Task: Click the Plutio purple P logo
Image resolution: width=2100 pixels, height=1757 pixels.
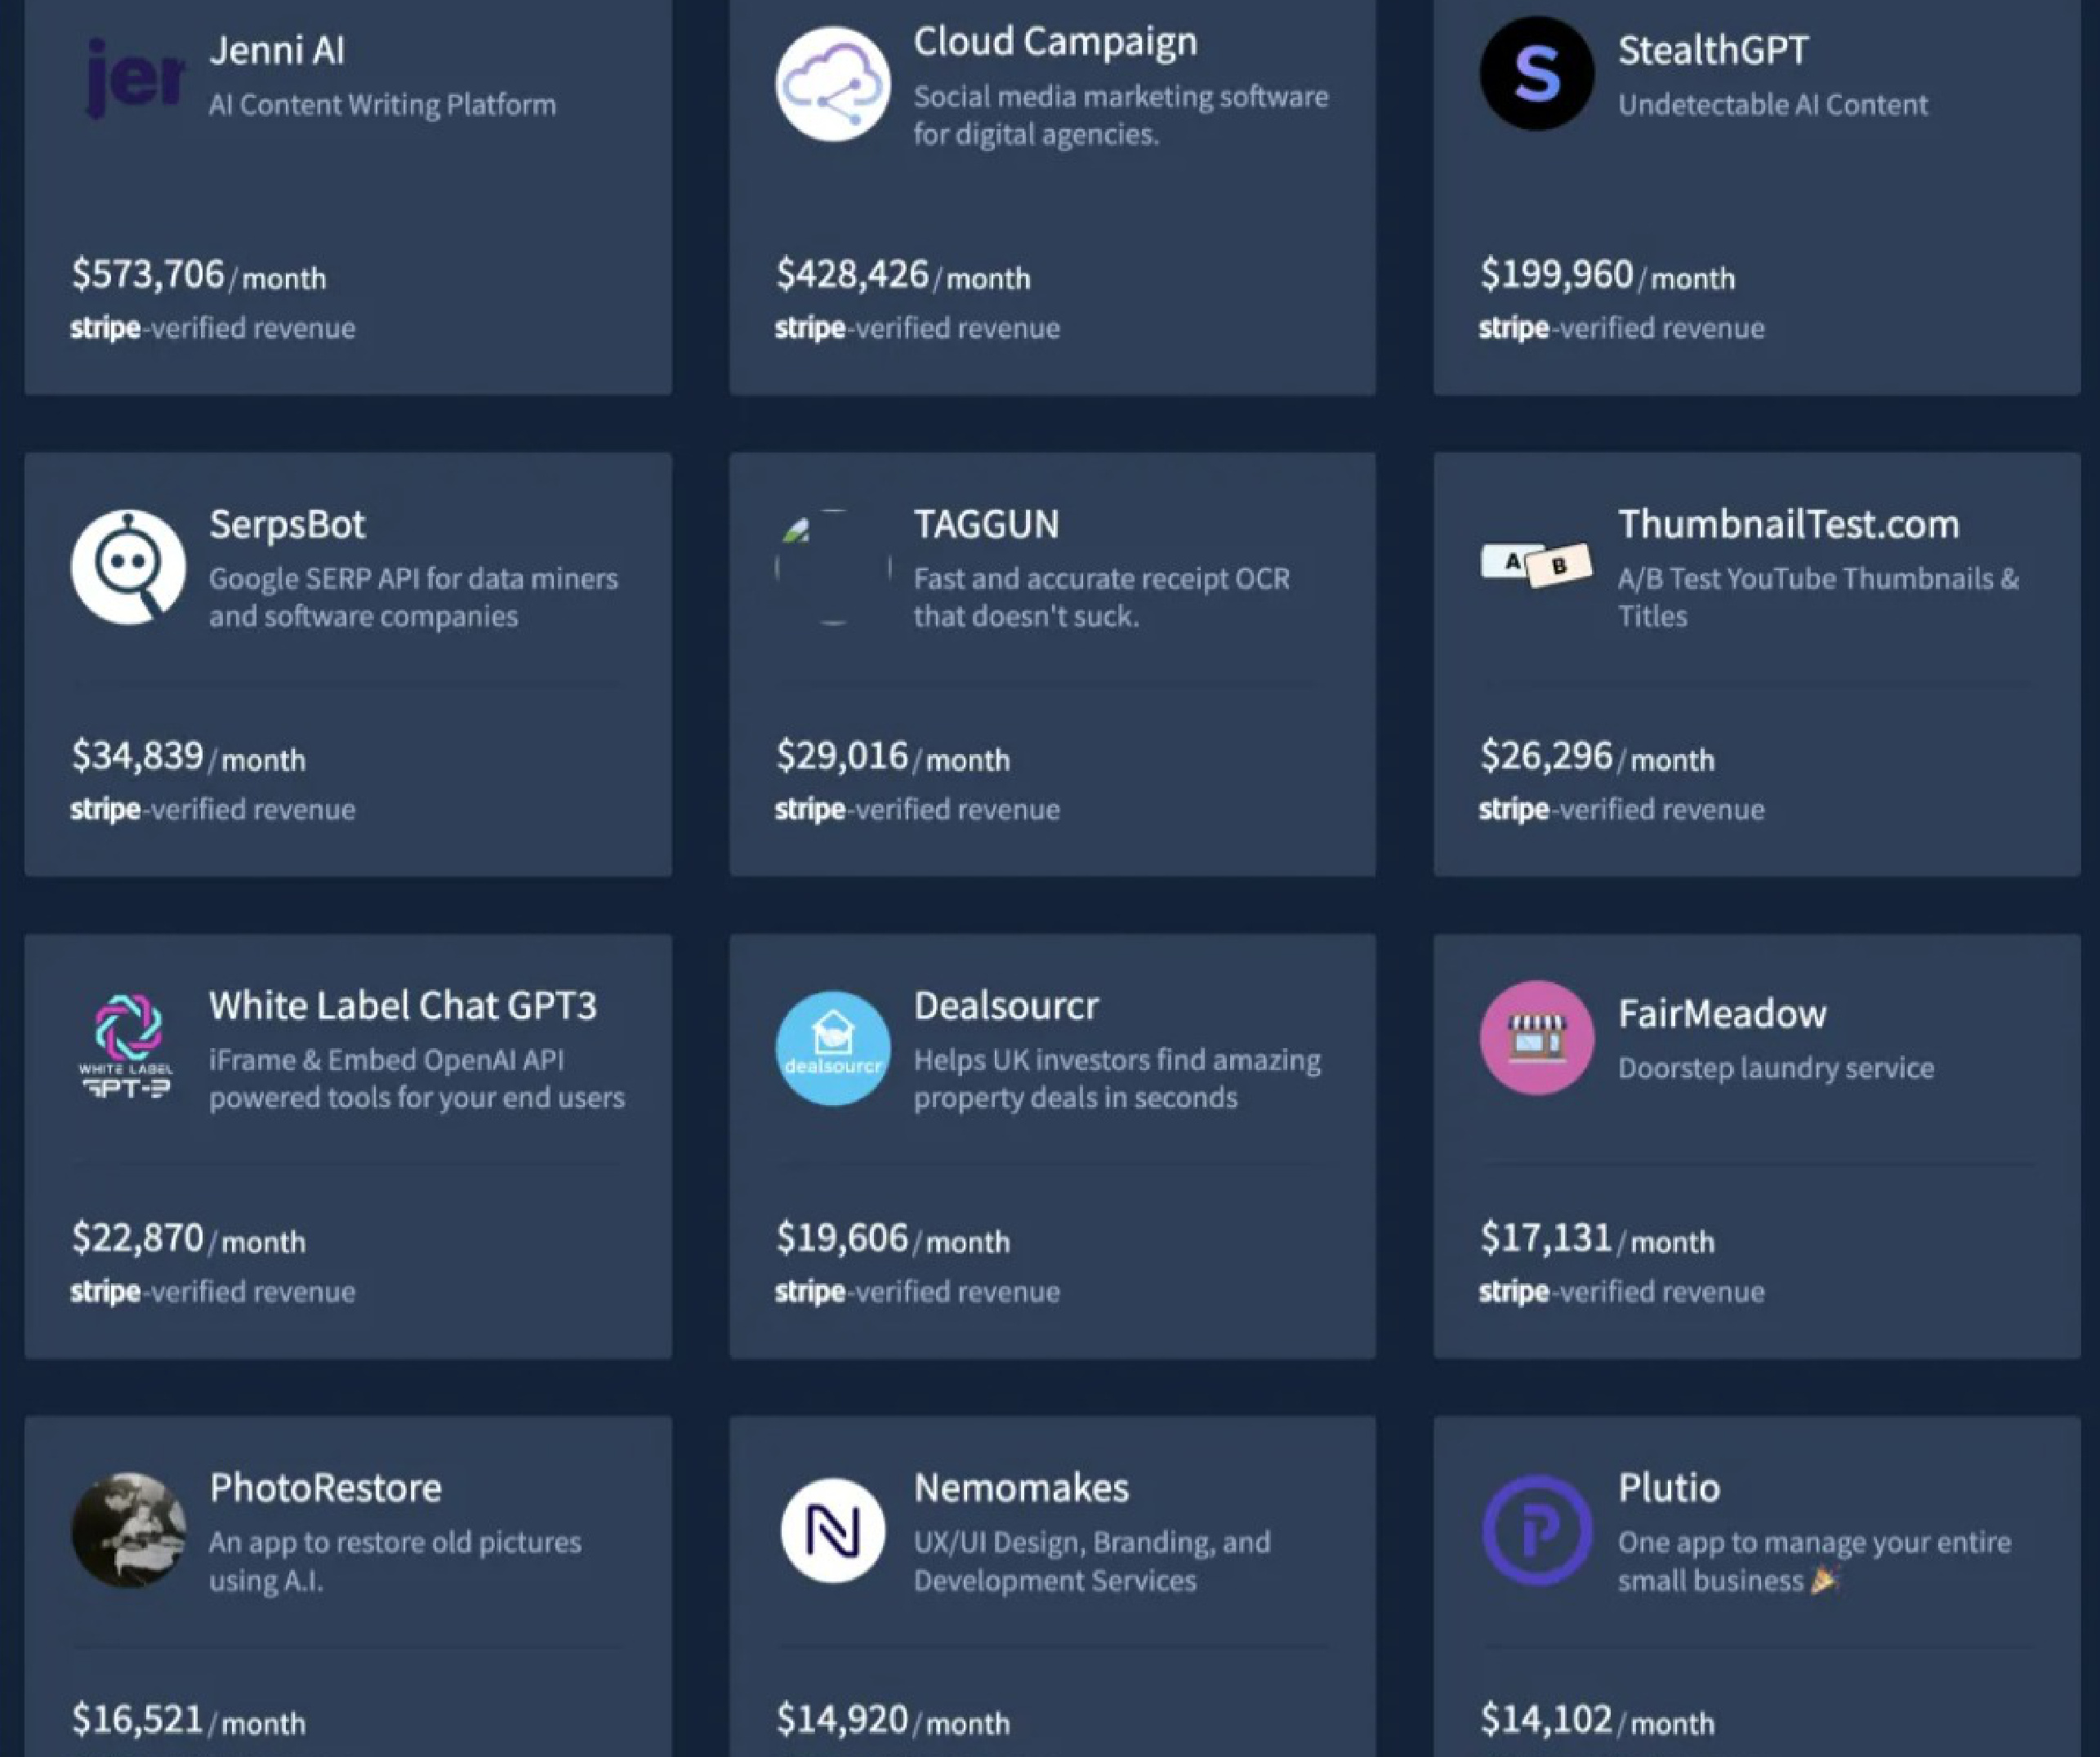Action: 1536,1530
